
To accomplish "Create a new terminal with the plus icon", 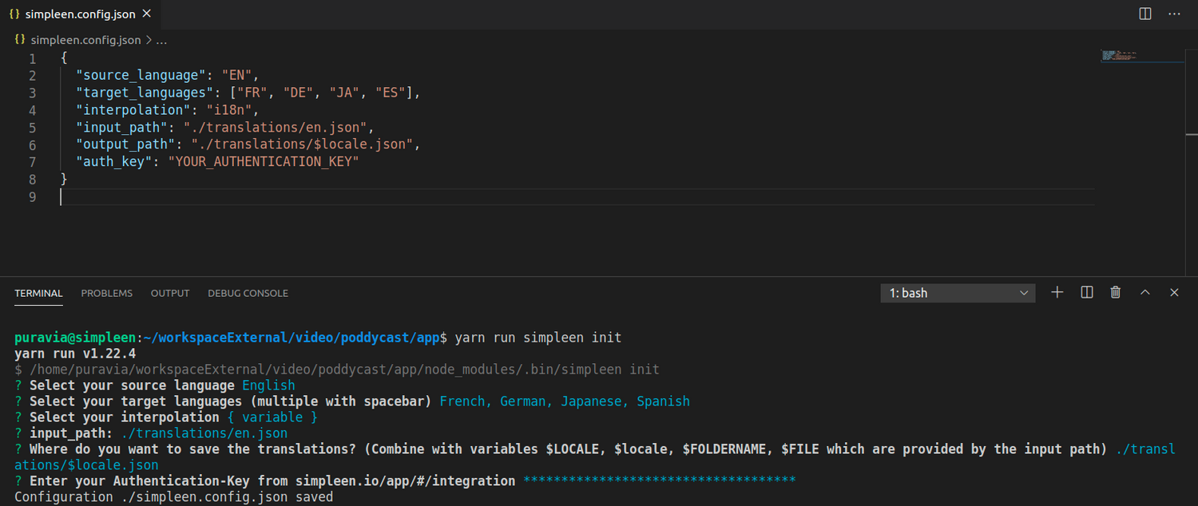I will (1057, 292).
